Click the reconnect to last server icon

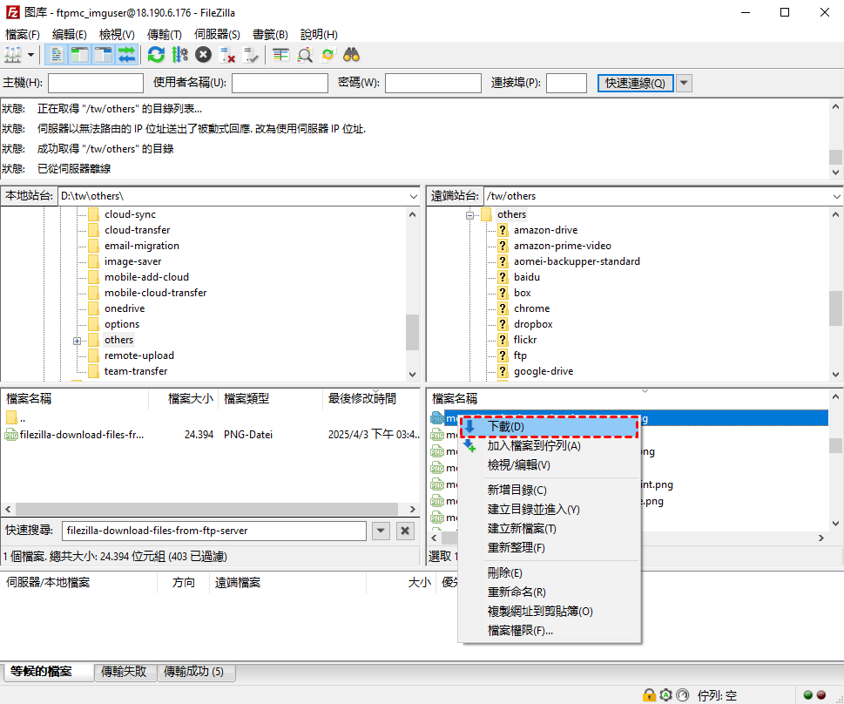pyautogui.click(x=251, y=55)
